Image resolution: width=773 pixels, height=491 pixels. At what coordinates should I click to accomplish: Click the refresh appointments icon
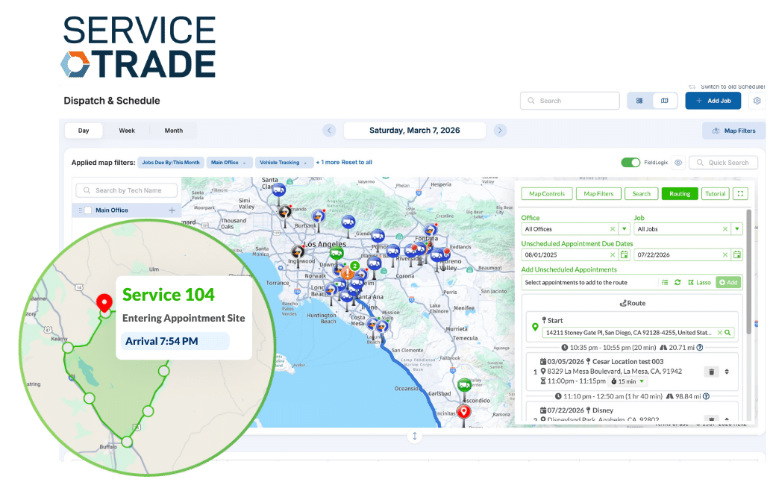[x=677, y=283]
